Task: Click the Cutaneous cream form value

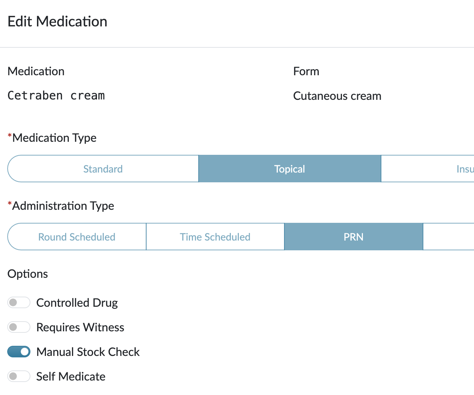Action: [337, 96]
